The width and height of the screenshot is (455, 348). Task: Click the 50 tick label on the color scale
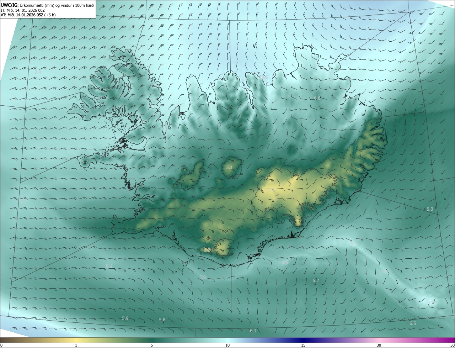452,346
